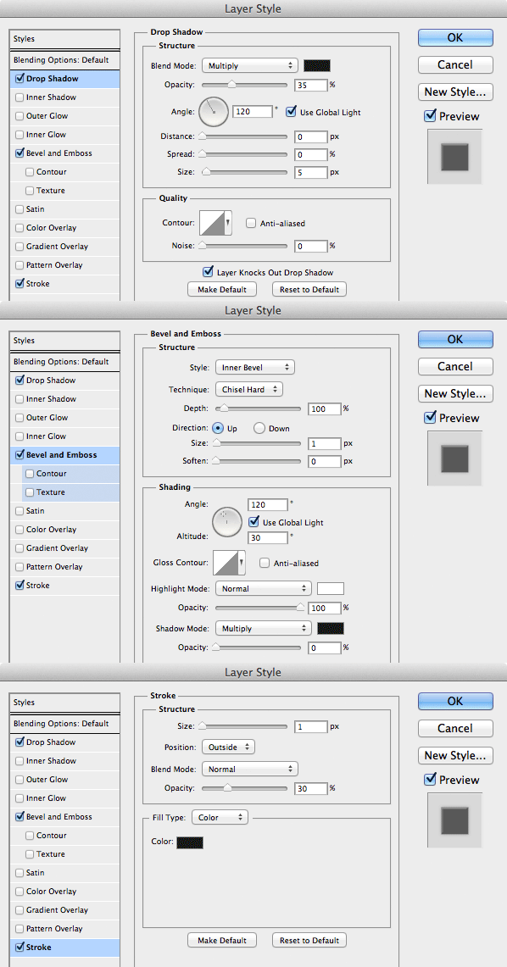Open the Style dropdown showing Inner Bevel
507x967 pixels.
(x=254, y=368)
